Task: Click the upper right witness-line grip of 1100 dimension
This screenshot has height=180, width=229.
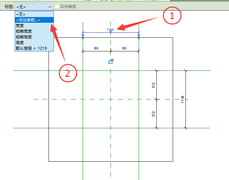Action: pos(139,35)
